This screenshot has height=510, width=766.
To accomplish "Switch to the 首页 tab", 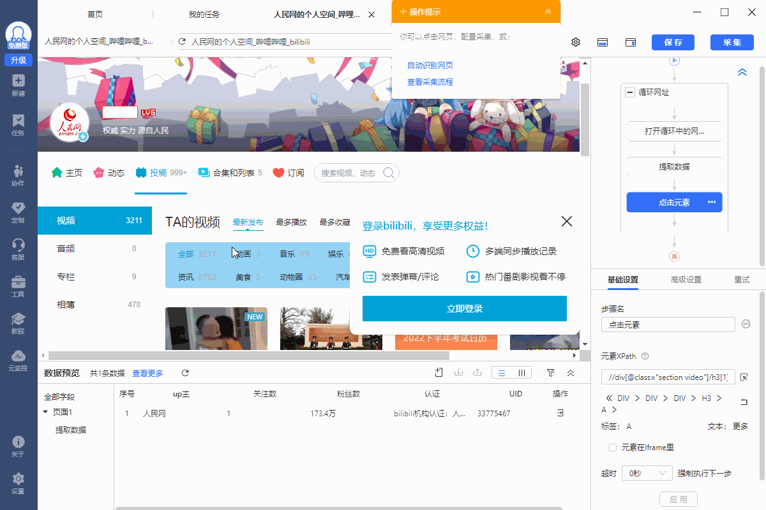I will tap(95, 14).
